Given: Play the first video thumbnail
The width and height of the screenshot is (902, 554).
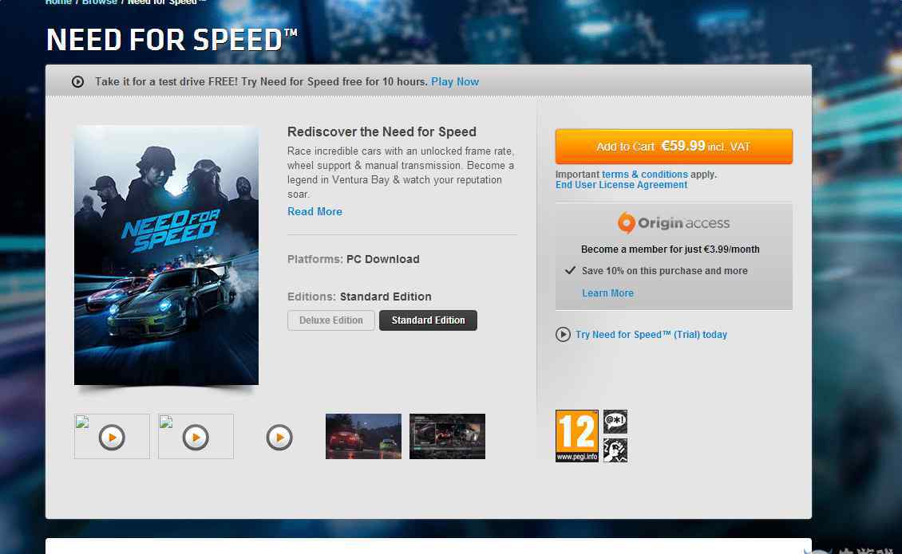Looking at the screenshot, I should 112,438.
